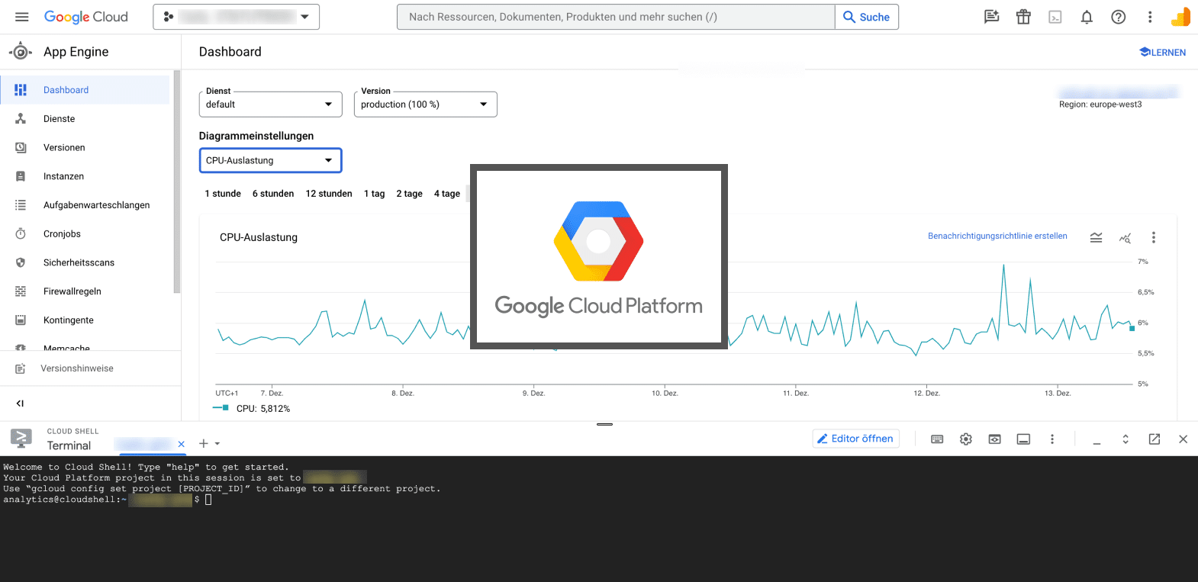
Task: Open the web preview icon
Action: pyautogui.click(x=995, y=439)
